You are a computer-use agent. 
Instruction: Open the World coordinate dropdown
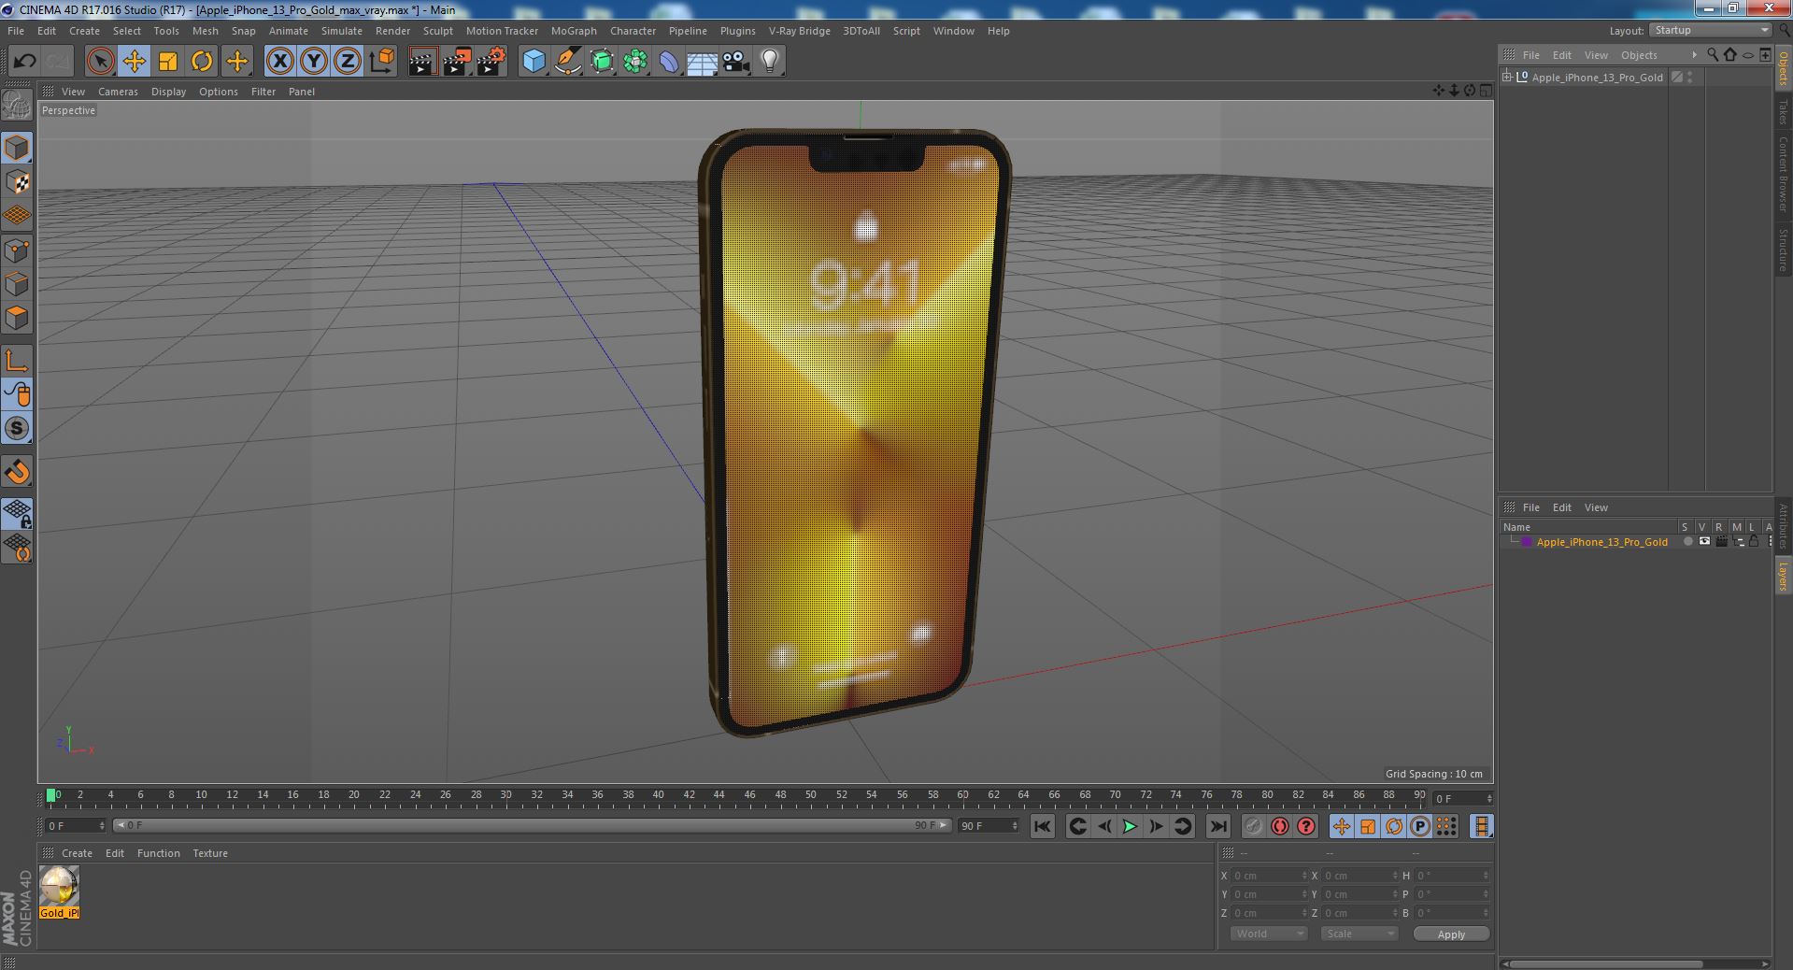(1268, 934)
